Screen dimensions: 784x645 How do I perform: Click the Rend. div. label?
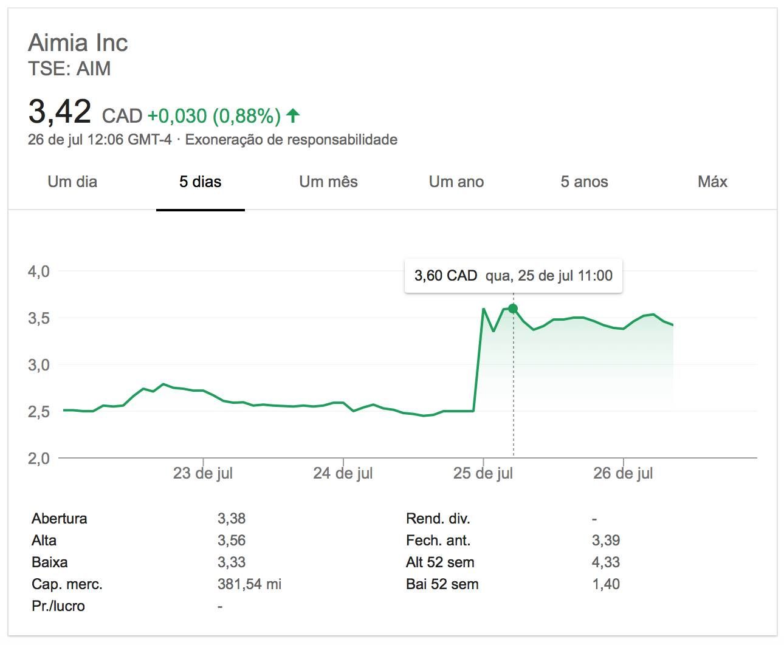click(x=438, y=519)
